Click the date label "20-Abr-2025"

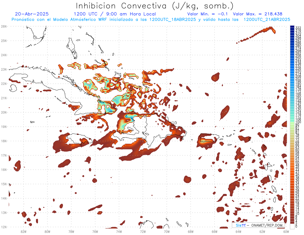click(32, 14)
